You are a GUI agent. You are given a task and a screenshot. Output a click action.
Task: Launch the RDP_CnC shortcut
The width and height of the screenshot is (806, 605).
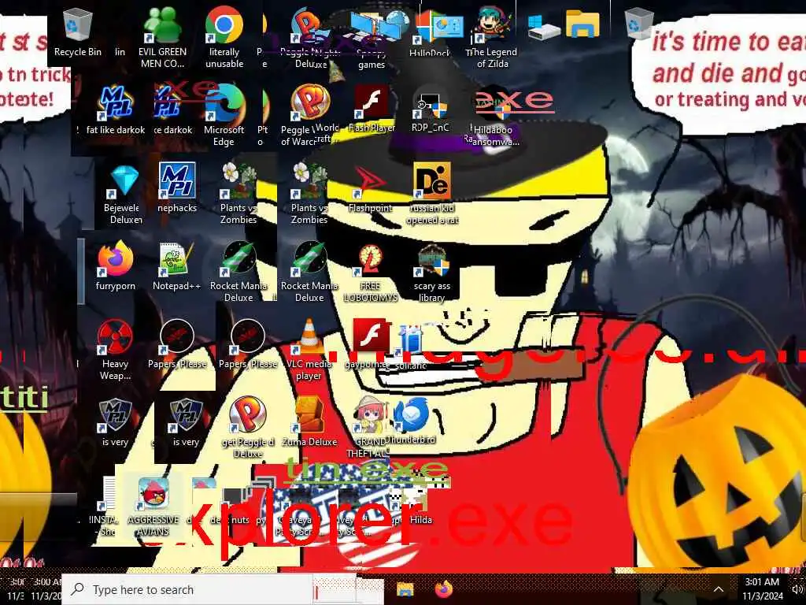click(x=431, y=109)
